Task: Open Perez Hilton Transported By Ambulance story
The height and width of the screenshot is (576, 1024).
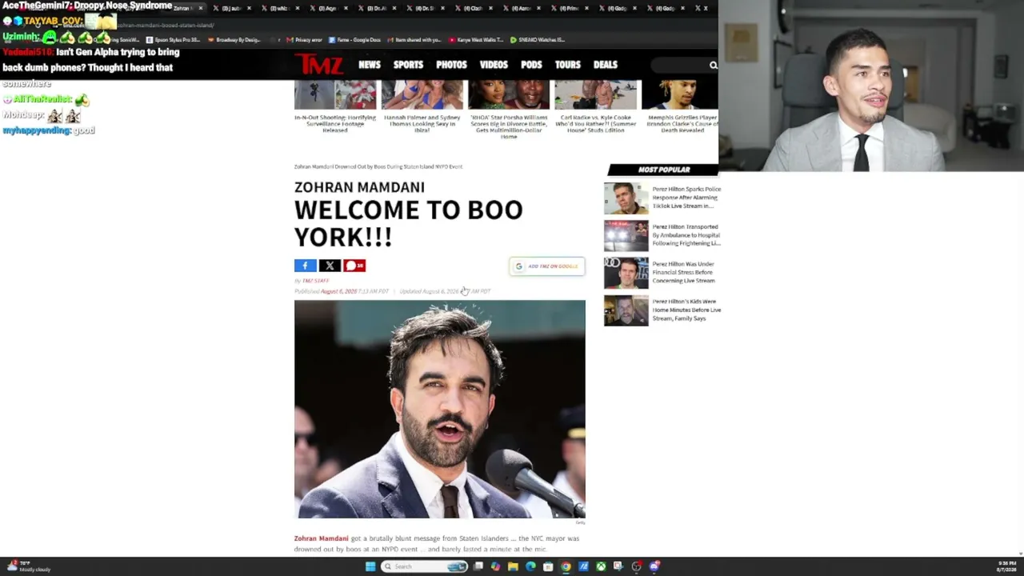Action: 686,235
